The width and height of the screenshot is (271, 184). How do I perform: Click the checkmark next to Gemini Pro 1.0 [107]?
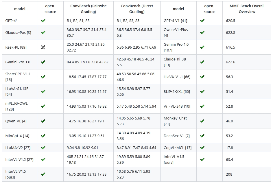coord(202,47)
